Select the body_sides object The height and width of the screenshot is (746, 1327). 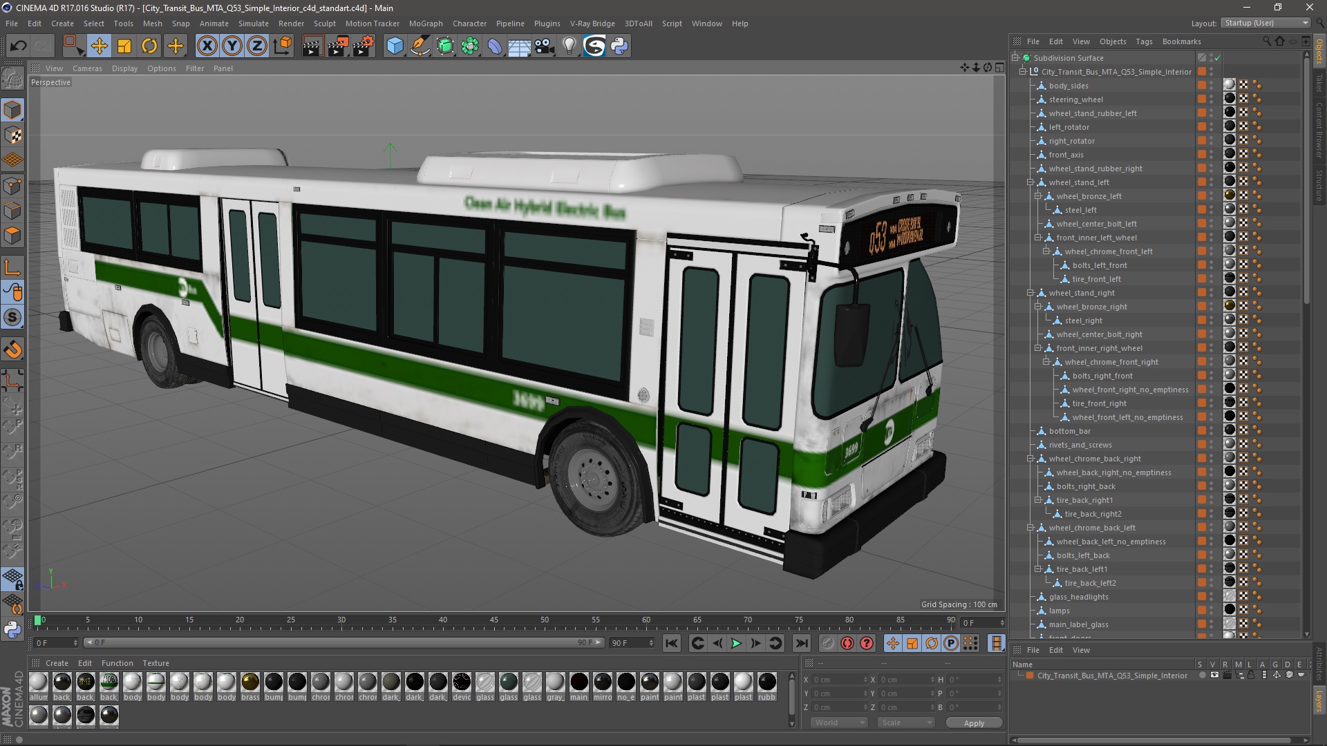(1069, 86)
